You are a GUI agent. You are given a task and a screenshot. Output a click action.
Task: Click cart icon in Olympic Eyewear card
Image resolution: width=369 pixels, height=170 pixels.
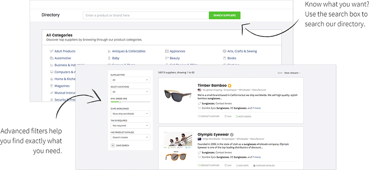(199, 157)
